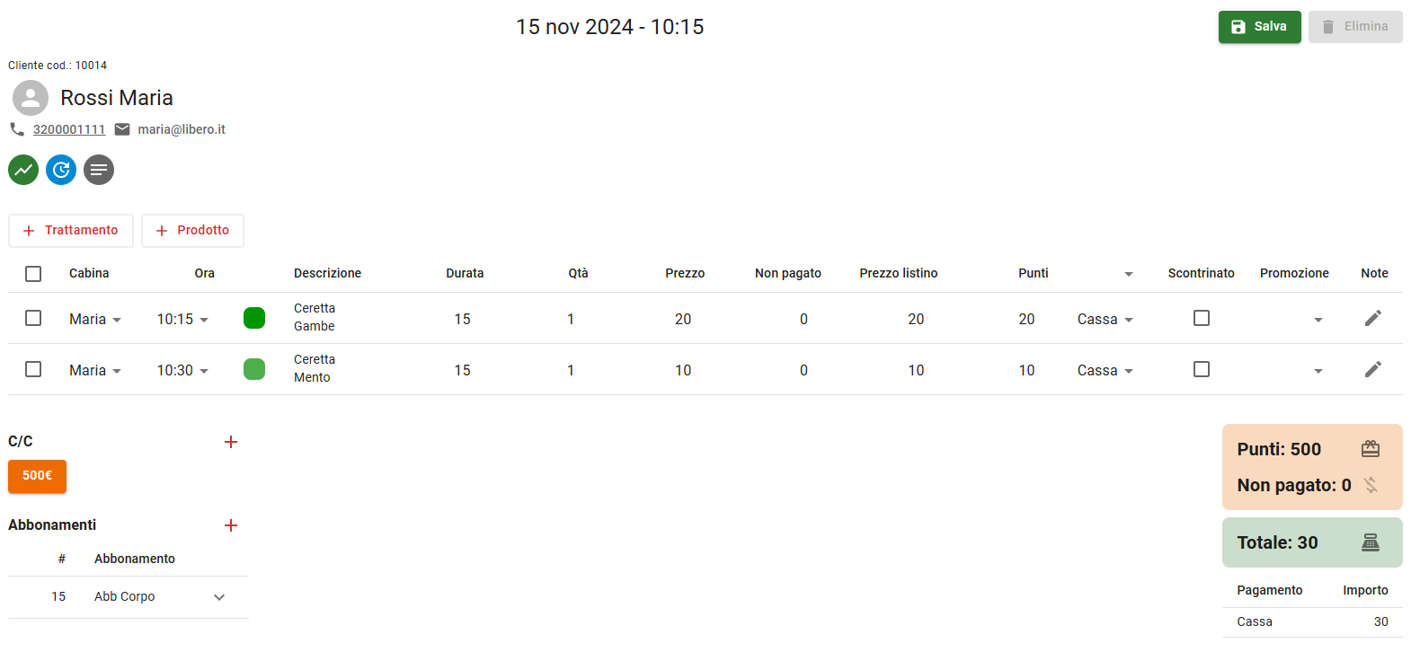Image resolution: width=1411 pixels, height=652 pixels.
Task: Add a new Trattamento
Action: (71, 231)
